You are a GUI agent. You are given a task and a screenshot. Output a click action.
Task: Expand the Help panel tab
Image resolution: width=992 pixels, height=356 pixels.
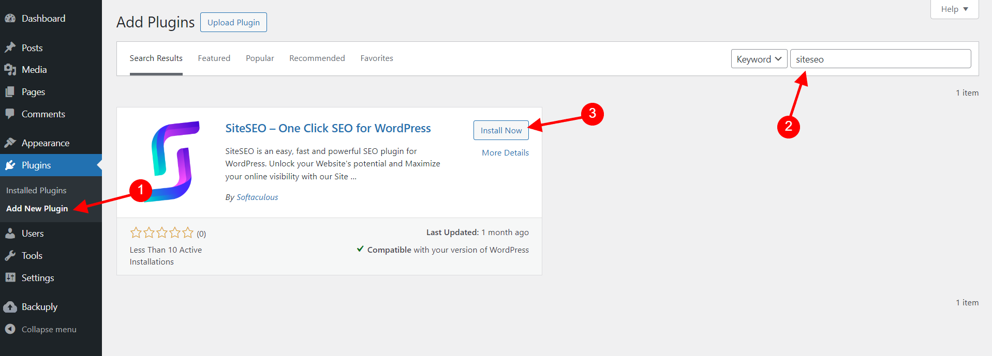(x=954, y=9)
